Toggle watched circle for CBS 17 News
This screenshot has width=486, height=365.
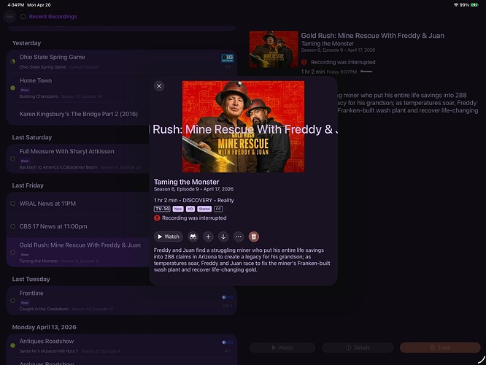(12, 226)
